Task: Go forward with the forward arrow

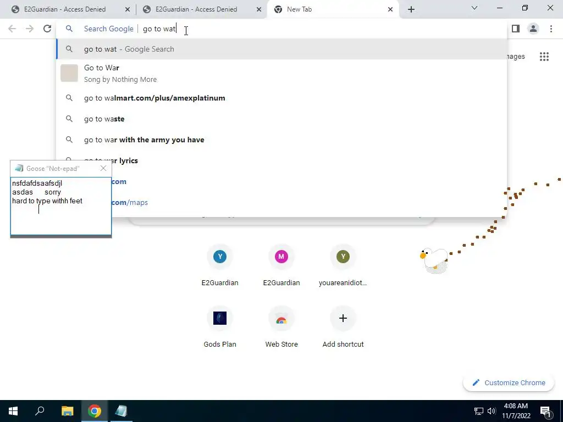Action: [30, 29]
